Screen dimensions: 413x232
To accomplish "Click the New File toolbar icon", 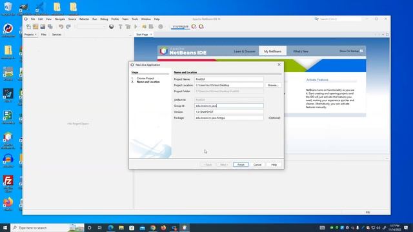I will 28,26.
